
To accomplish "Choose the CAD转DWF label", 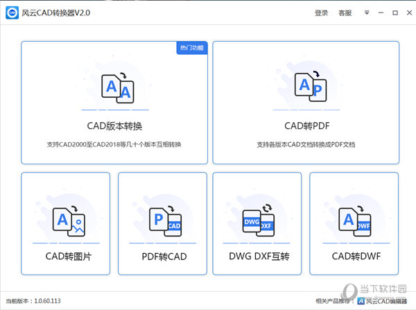I will coord(356,257).
